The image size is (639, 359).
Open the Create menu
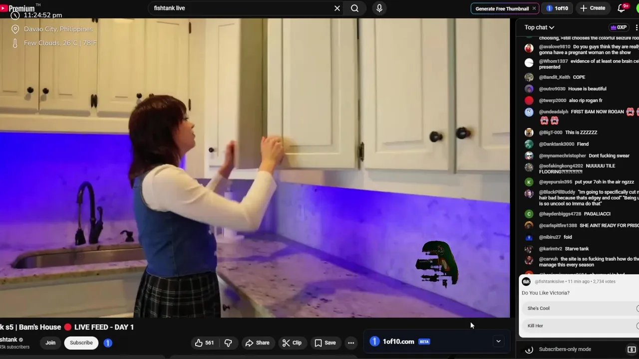(593, 8)
